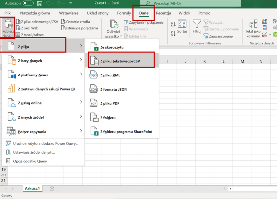Select column M header

(242, 61)
